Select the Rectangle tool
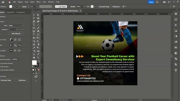This screenshot has width=180, height=101. click(34, 28)
